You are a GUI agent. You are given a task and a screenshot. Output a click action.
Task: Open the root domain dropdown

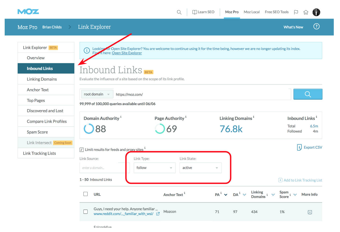pyautogui.click(x=97, y=94)
